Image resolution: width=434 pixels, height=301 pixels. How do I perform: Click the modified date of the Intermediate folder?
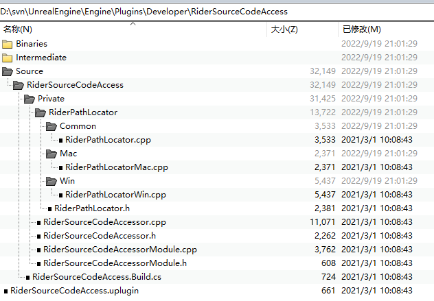379,58
